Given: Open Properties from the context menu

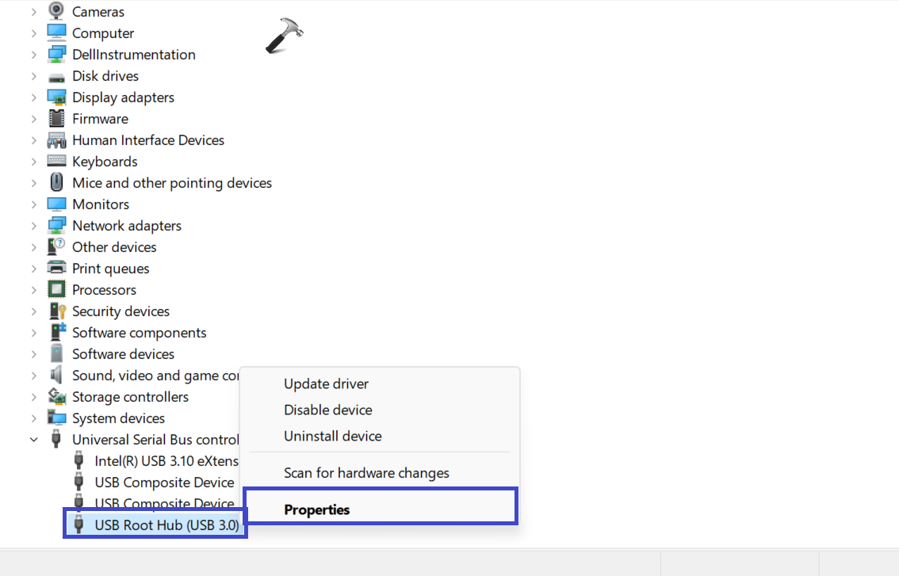Looking at the screenshot, I should [316, 510].
